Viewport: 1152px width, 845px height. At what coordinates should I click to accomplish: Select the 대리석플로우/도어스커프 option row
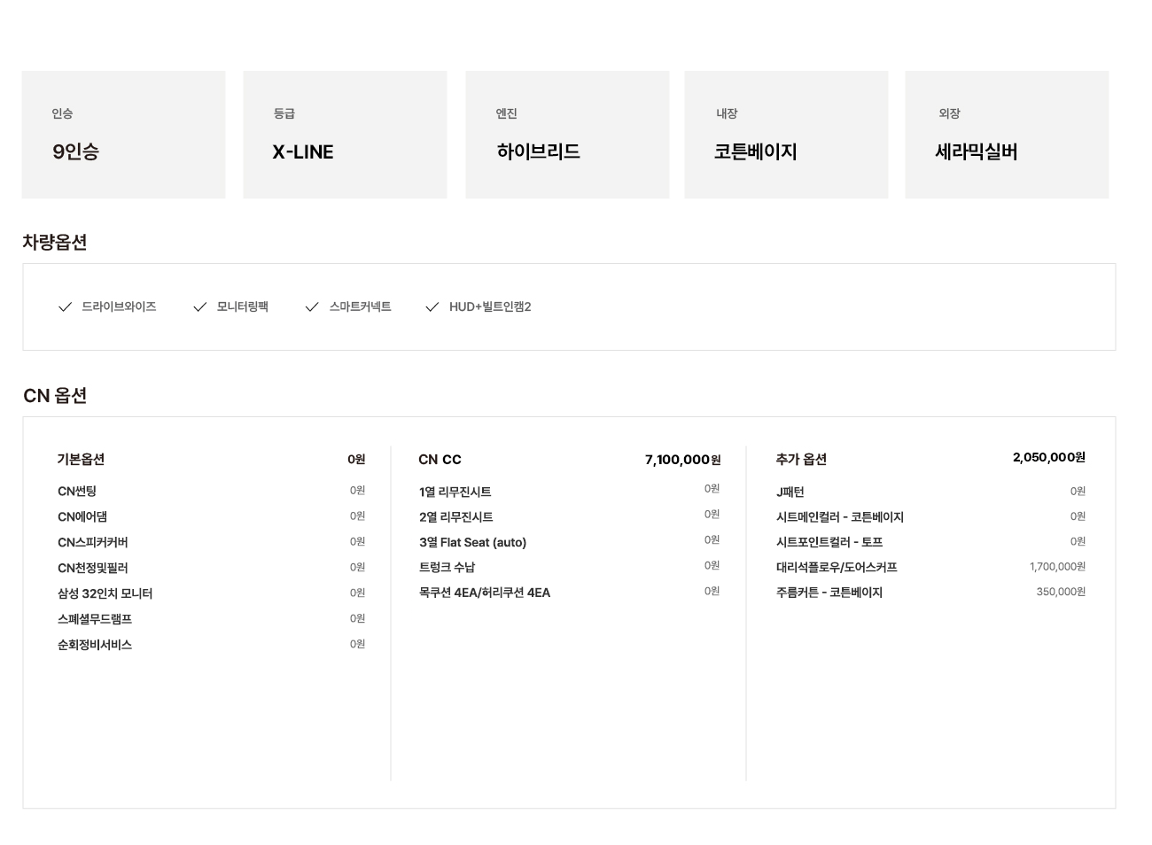930,567
